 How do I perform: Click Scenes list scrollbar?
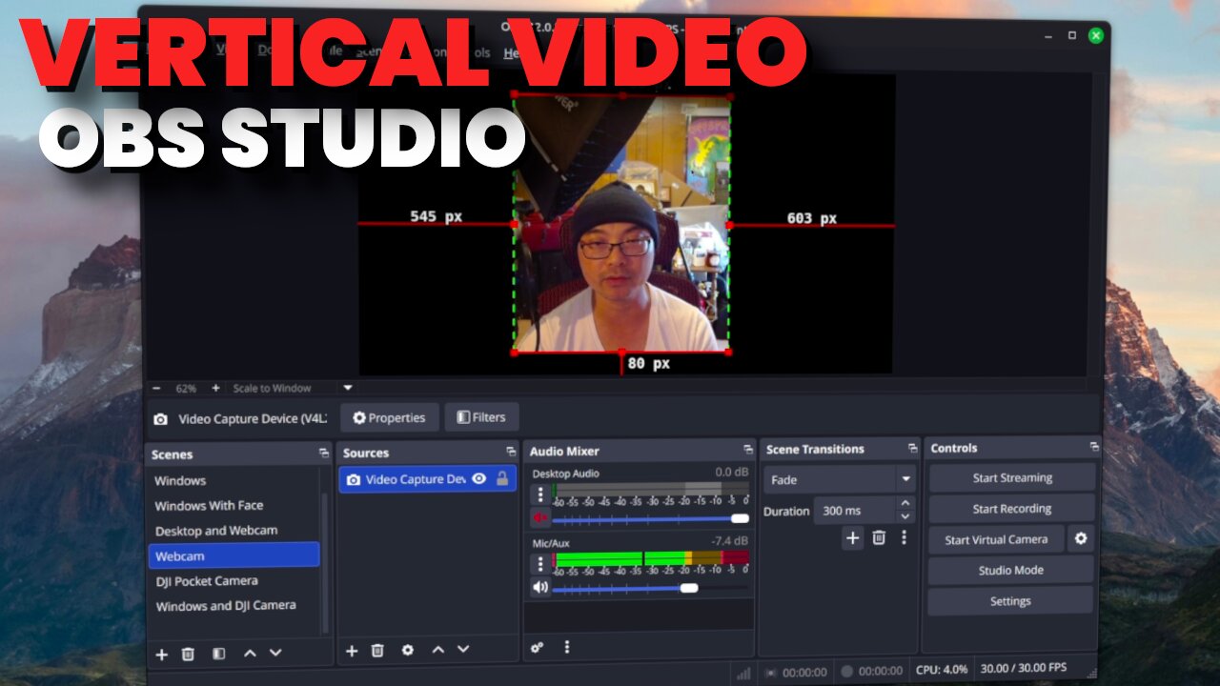[x=324, y=562]
